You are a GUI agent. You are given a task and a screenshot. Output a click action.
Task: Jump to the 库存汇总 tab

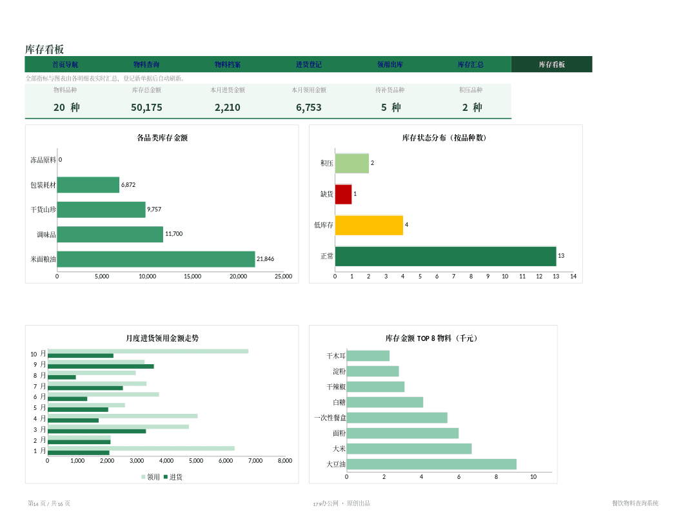471,64
